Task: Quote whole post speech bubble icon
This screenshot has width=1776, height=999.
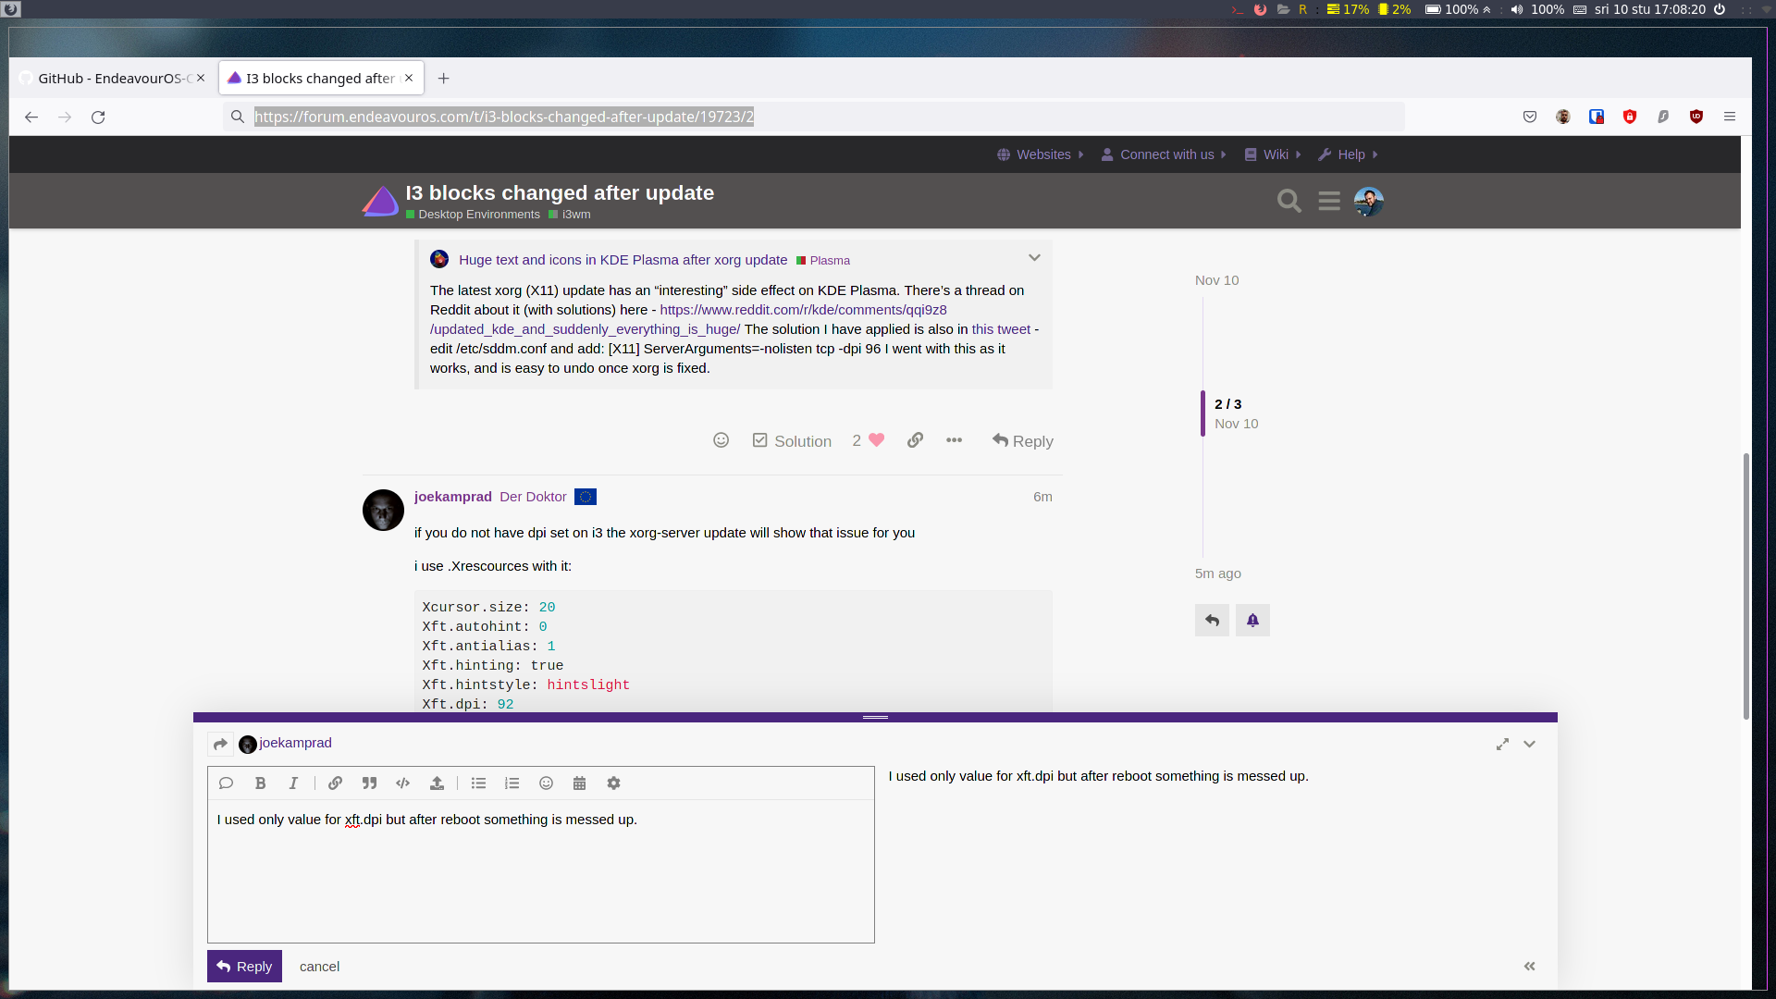Action: tap(226, 783)
